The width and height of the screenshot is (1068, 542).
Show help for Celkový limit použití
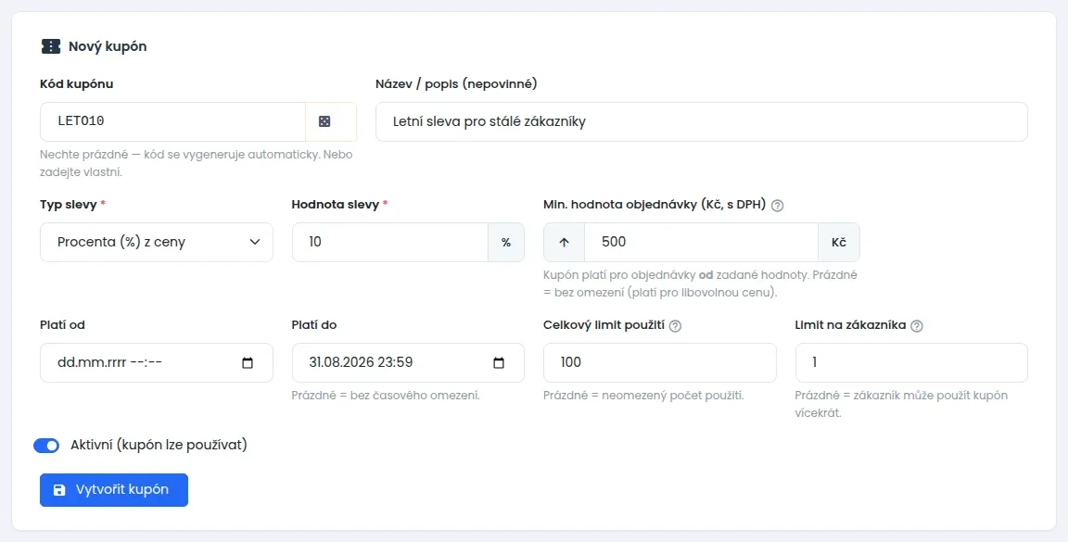pos(675,326)
